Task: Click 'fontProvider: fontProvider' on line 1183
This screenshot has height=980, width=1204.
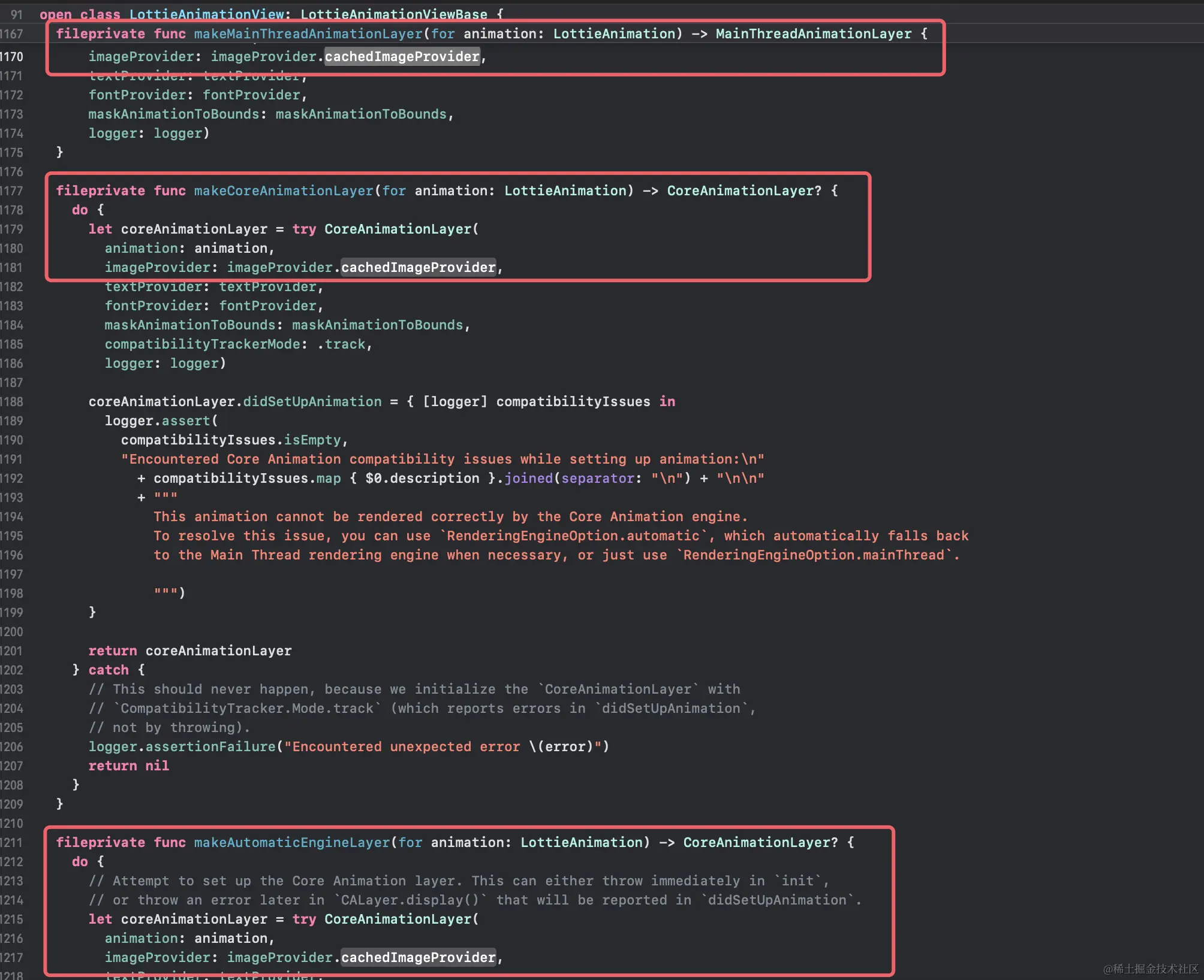Action: pyautogui.click(x=214, y=306)
